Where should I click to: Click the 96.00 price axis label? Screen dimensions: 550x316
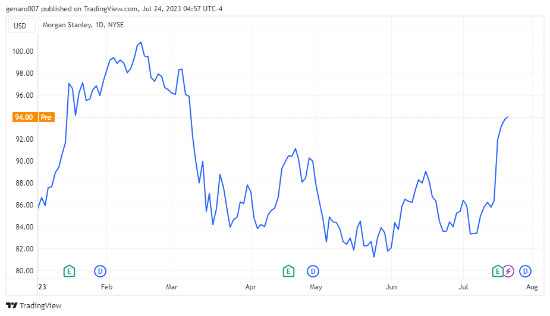tap(24, 95)
